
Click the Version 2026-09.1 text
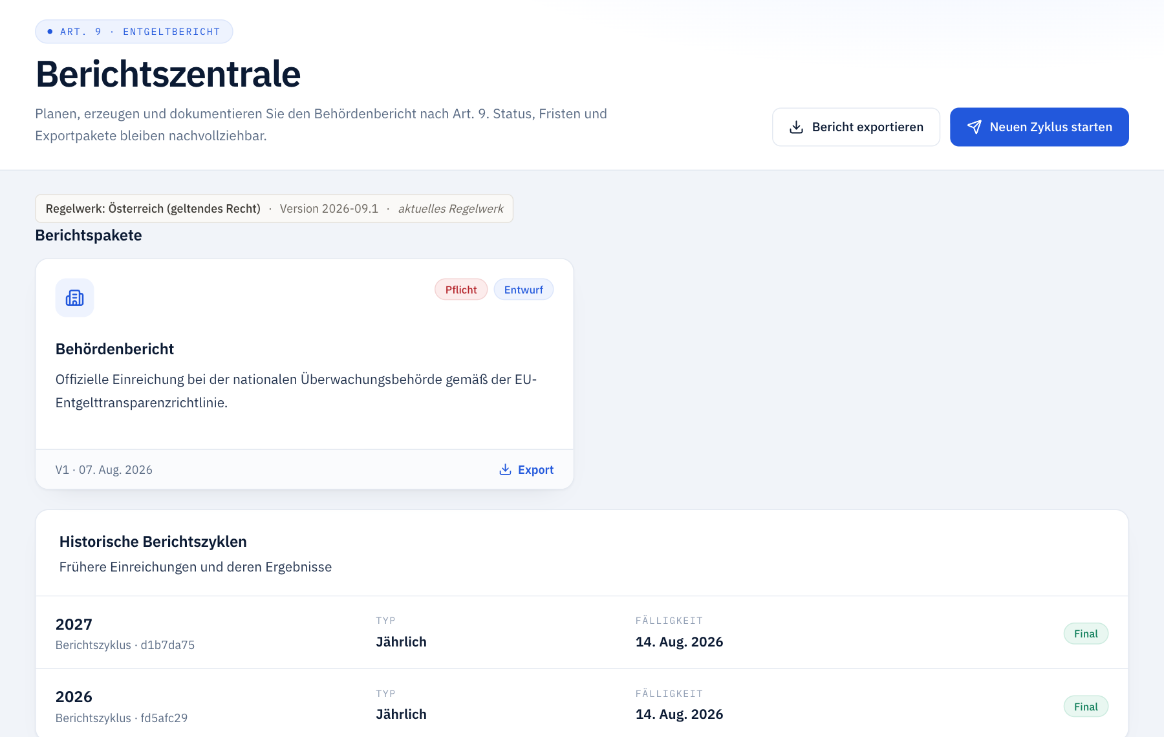tap(329, 209)
